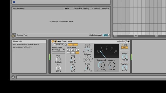Click the Clip indicator LED

tap(123, 45)
